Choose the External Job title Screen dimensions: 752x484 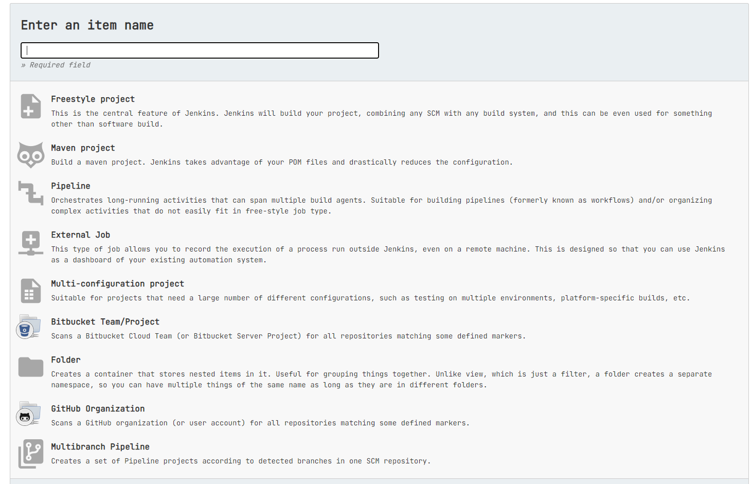(x=80, y=235)
